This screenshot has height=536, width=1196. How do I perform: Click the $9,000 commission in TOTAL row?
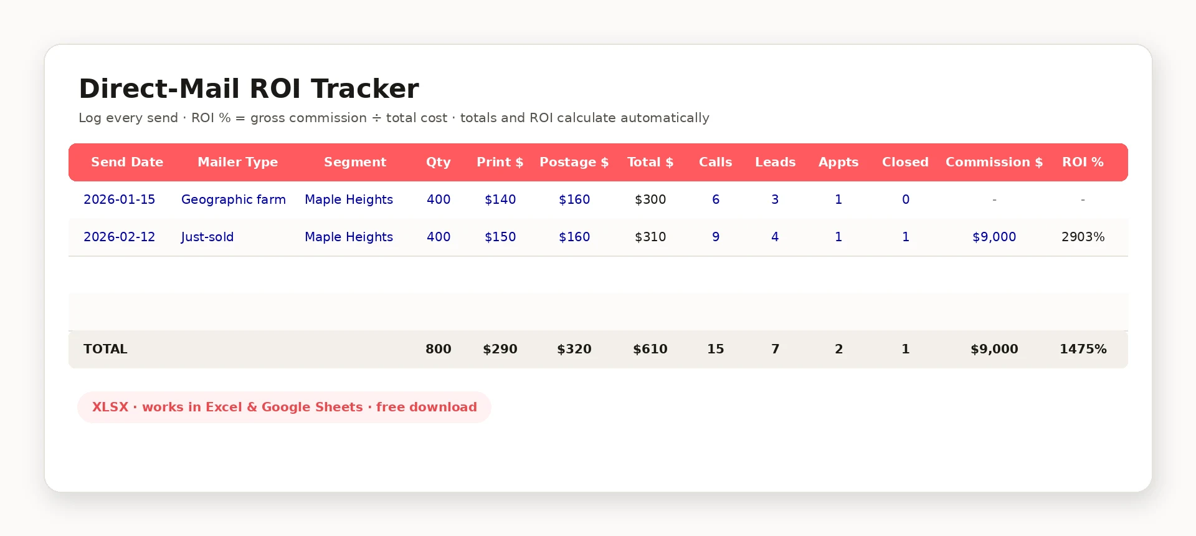[x=994, y=349]
